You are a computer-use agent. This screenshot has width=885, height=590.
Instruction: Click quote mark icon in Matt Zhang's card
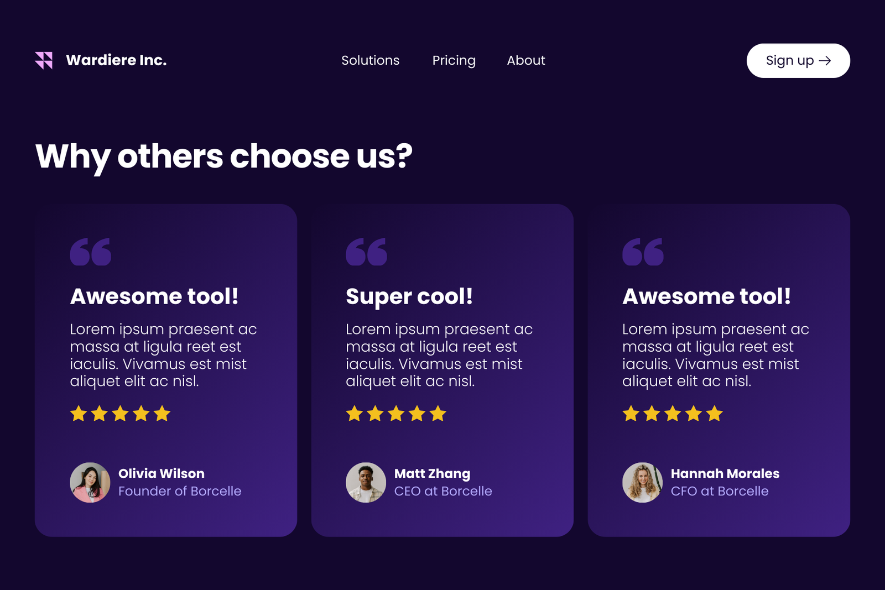pyautogui.click(x=366, y=252)
